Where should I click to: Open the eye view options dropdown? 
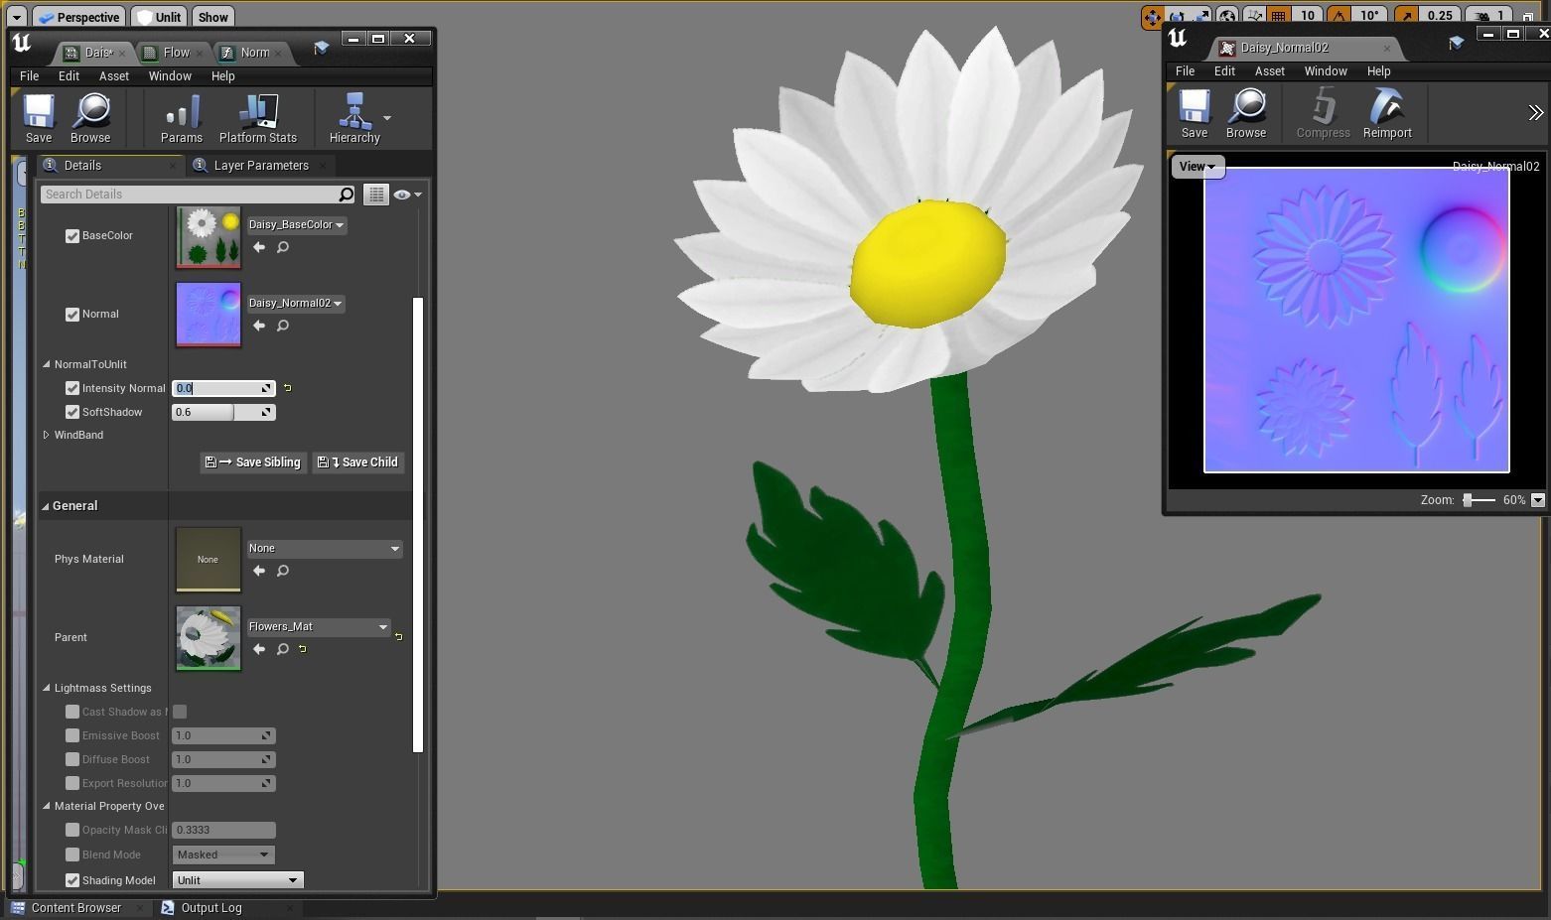coord(407,195)
